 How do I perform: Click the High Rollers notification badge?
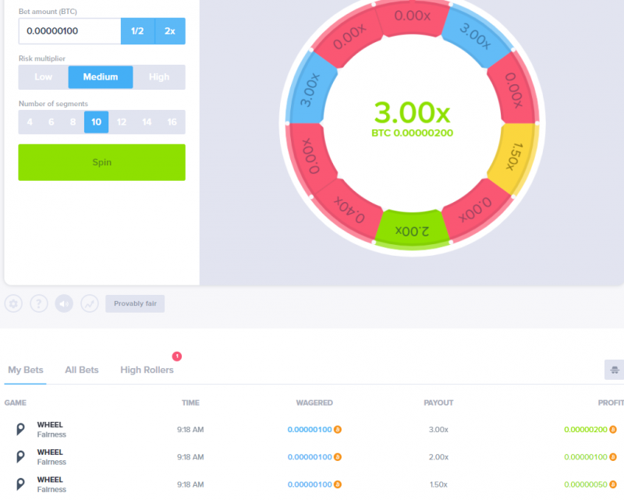[177, 356]
